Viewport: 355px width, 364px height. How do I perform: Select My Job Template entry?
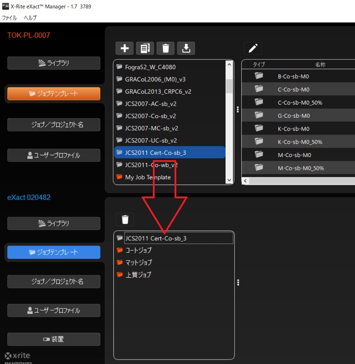coord(170,177)
